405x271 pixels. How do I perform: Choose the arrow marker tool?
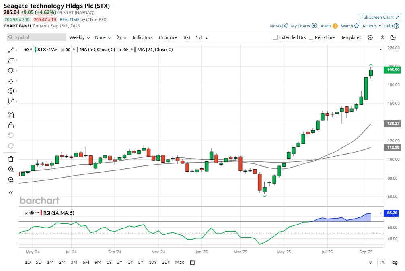(x=11, y=81)
